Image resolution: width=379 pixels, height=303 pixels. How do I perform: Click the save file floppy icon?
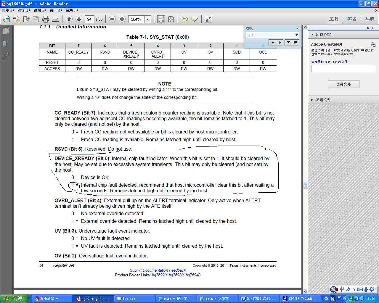36,19
